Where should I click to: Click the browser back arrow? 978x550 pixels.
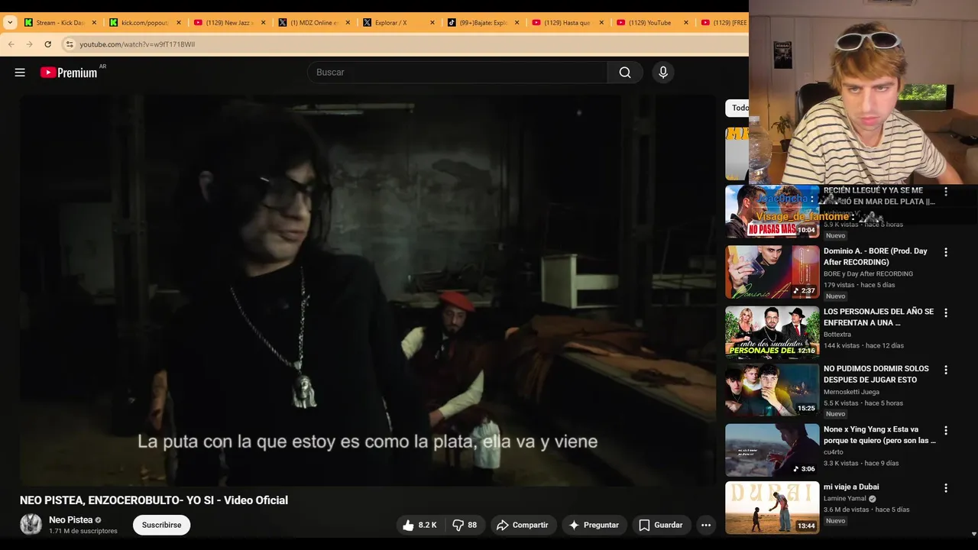[11, 44]
